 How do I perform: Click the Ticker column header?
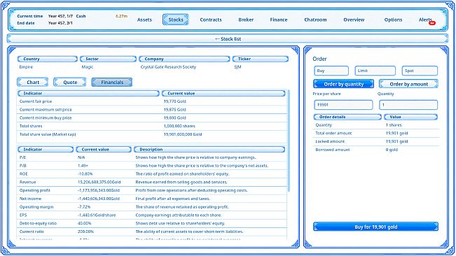tap(261, 59)
